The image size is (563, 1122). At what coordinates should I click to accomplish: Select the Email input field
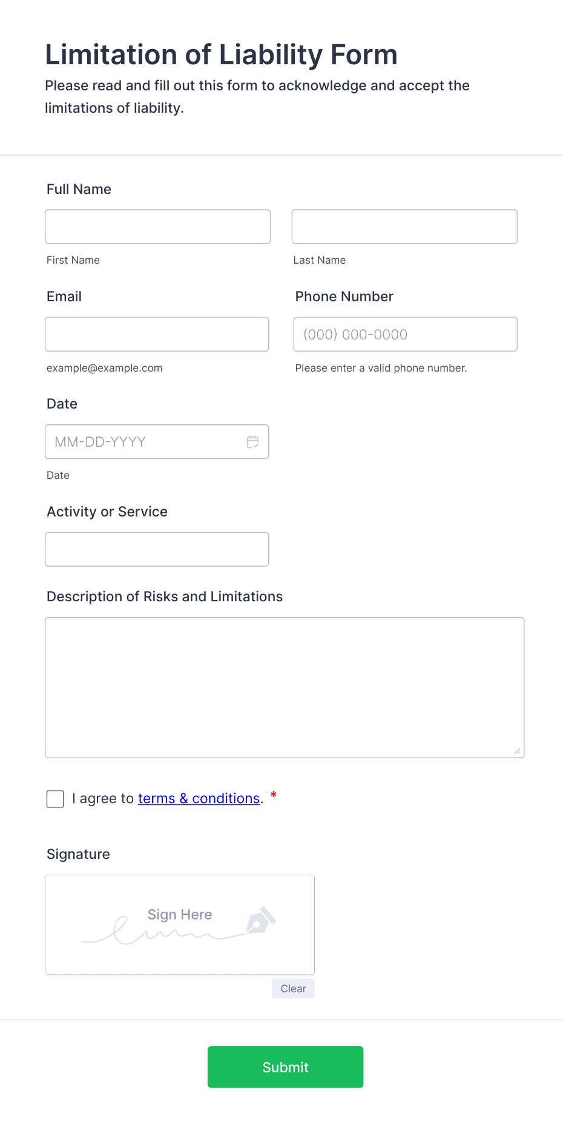pos(157,334)
